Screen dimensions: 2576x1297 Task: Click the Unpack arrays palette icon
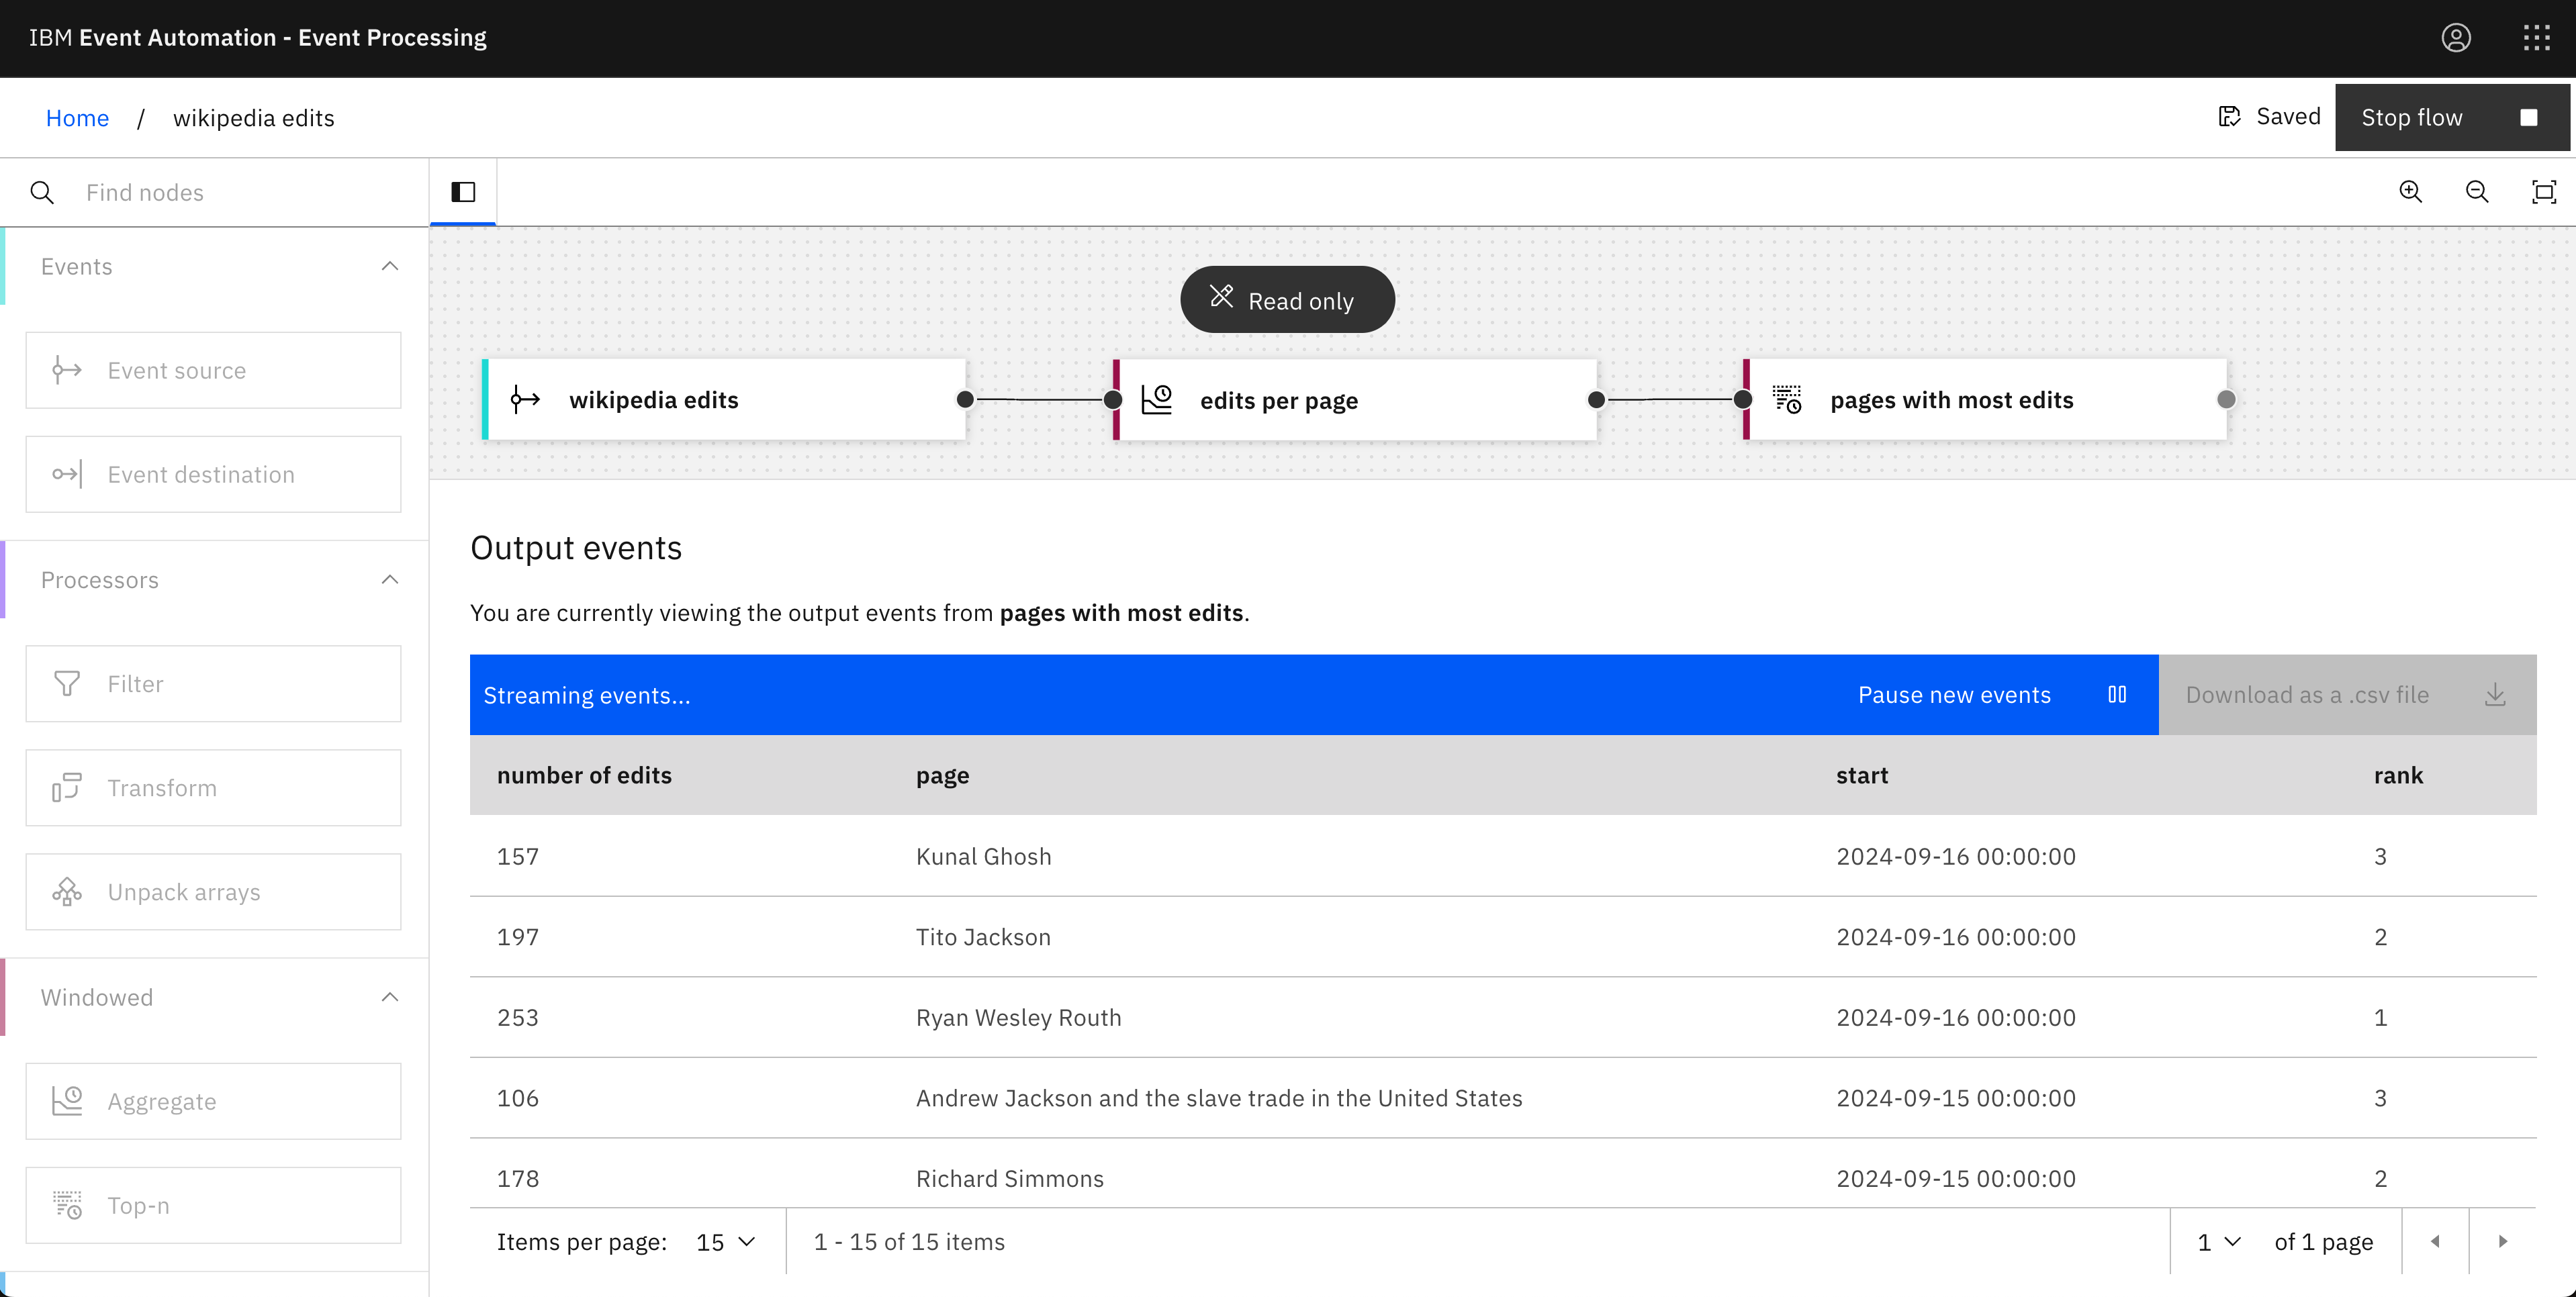(x=67, y=892)
